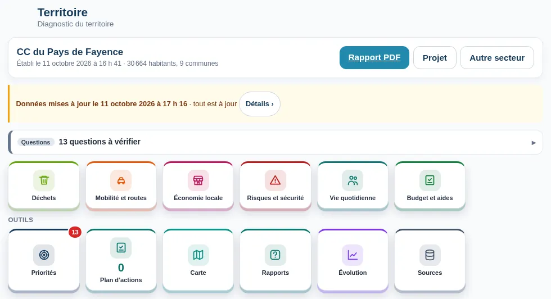Open the Budget et aides checklist icon

(430, 180)
